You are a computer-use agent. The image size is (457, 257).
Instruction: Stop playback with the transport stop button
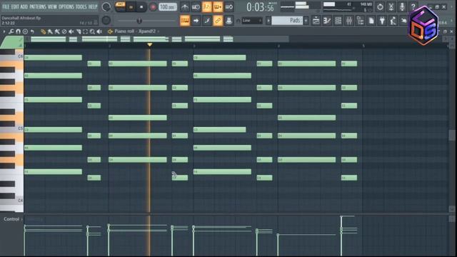click(x=141, y=7)
